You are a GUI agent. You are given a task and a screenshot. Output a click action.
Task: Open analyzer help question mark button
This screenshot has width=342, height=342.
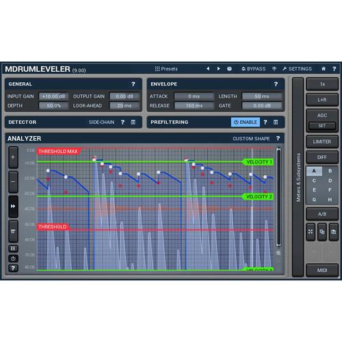pyautogui.click(x=13, y=268)
